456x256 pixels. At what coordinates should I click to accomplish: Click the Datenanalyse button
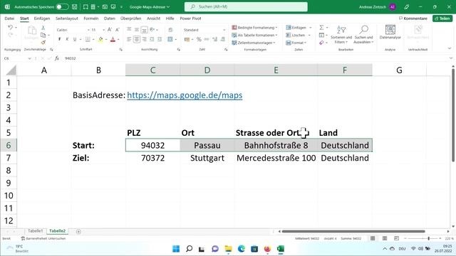(x=390, y=32)
